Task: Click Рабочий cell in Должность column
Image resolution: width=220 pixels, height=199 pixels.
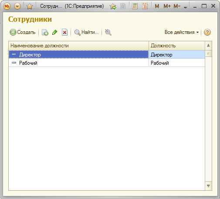Action: tap(177, 63)
